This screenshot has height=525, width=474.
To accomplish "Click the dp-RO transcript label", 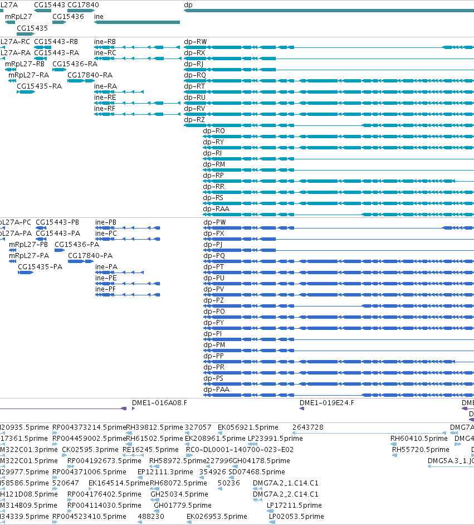I will pos(214,131).
